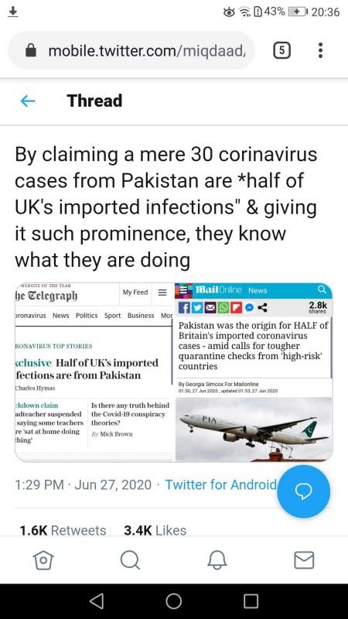Tap the Android recent apps square
This screenshot has width=348, height=619.
(251, 601)
